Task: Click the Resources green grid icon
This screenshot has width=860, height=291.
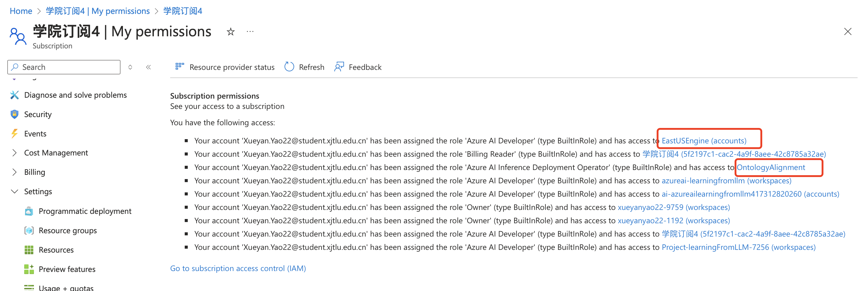Action: [x=29, y=250]
